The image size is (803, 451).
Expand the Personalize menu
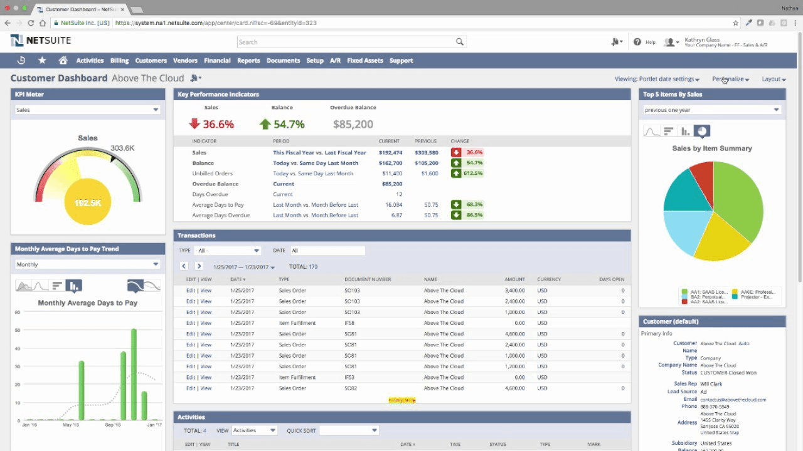tap(731, 79)
